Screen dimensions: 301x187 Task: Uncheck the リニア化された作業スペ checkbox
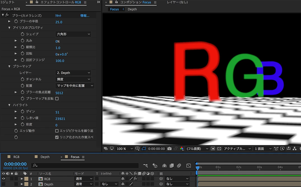point(57,137)
